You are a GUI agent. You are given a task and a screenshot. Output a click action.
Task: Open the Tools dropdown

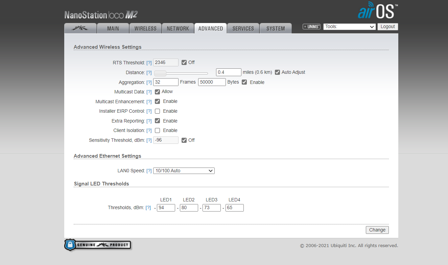(x=350, y=27)
